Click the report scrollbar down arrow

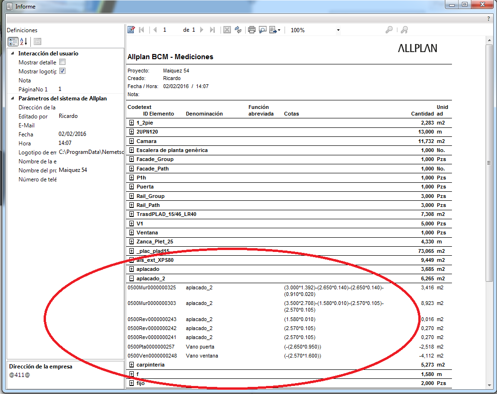(x=489, y=385)
